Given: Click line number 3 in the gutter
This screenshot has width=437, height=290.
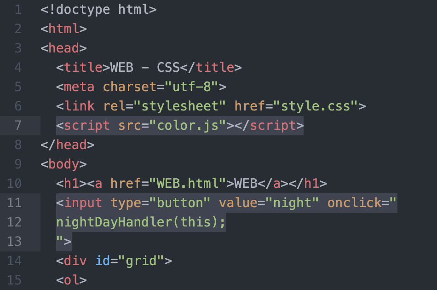Looking at the screenshot, I should click(18, 48).
